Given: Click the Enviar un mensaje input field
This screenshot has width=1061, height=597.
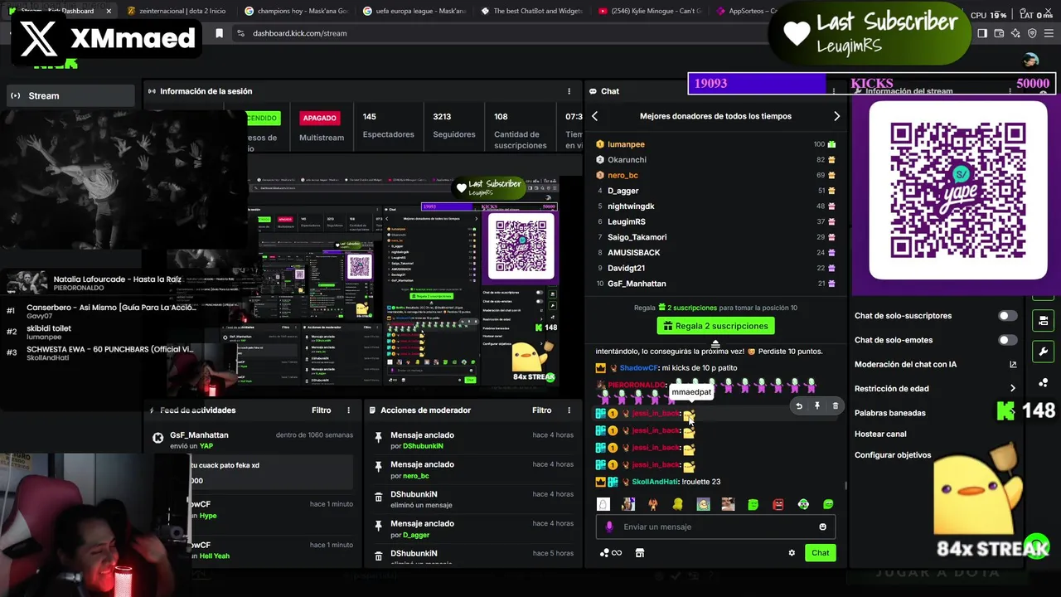Looking at the screenshot, I should pyautogui.click(x=715, y=527).
